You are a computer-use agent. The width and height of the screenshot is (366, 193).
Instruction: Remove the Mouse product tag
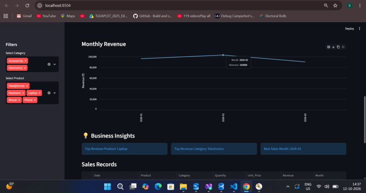coord(19,100)
